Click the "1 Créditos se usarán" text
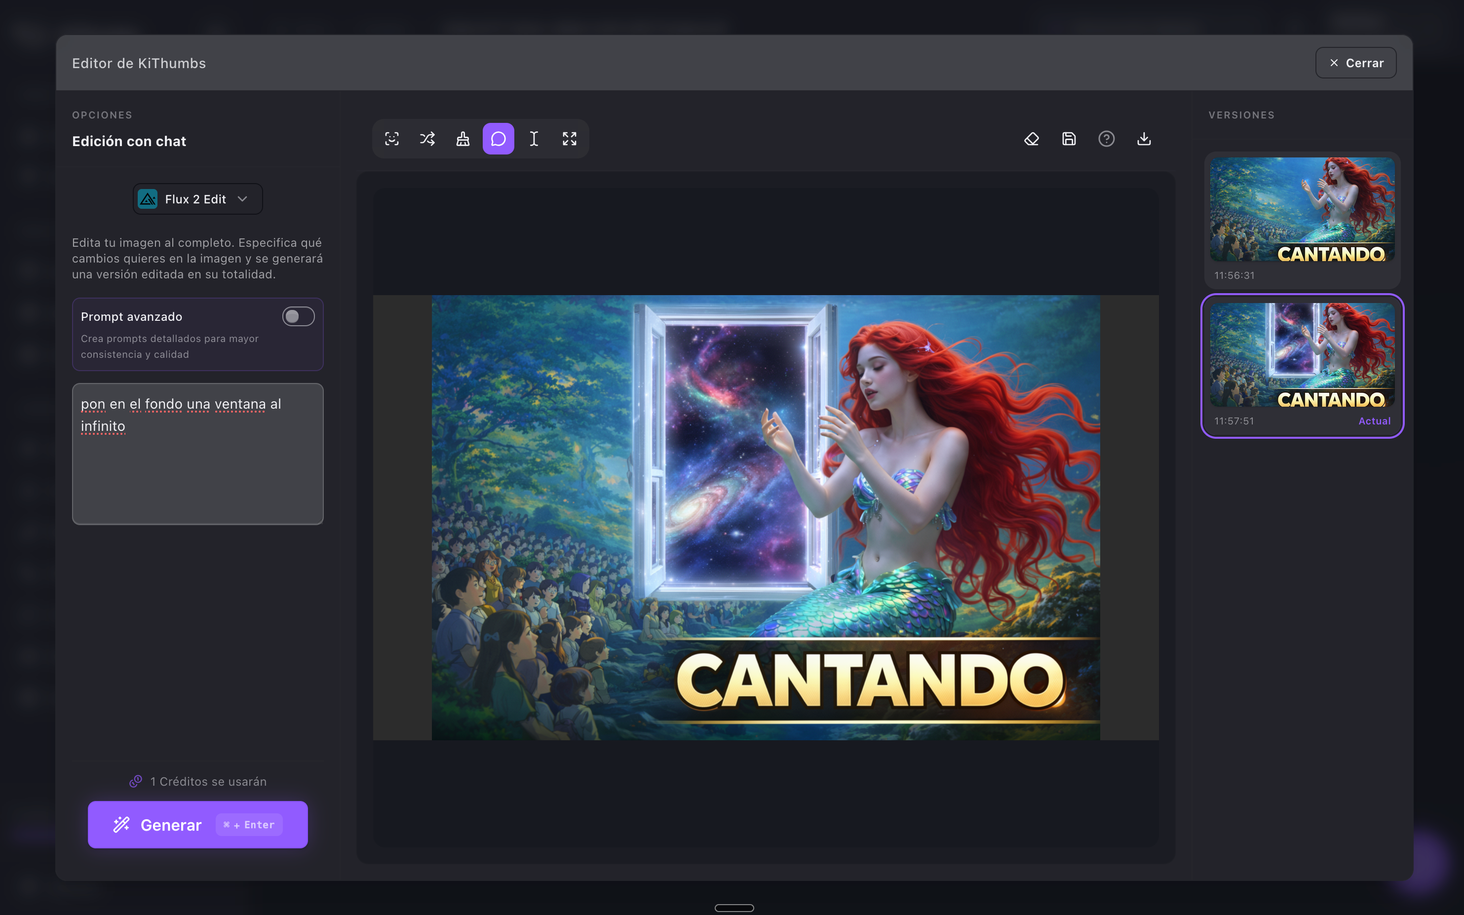The width and height of the screenshot is (1464, 915). (x=208, y=782)
